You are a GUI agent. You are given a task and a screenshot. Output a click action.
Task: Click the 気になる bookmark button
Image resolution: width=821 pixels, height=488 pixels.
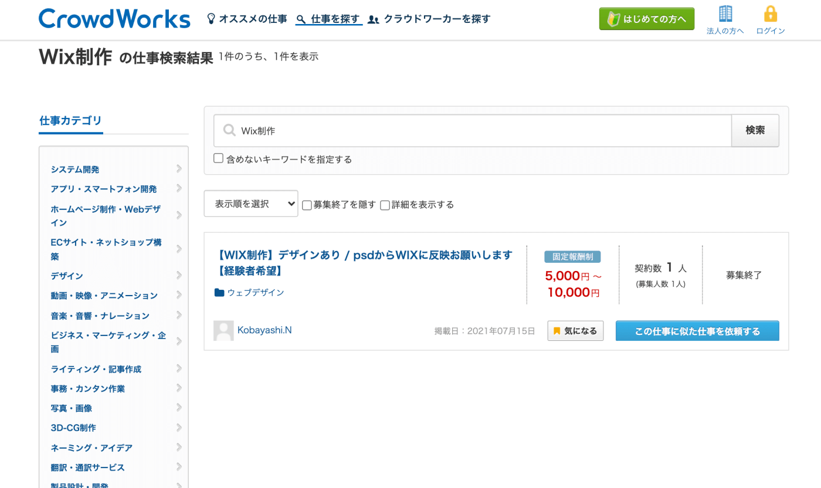coord(575,331)
